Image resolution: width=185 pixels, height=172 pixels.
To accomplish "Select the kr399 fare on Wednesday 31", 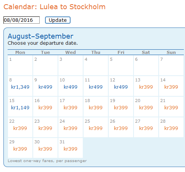I will [71, 149].
